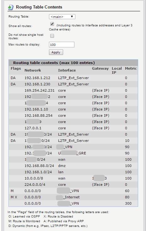Click the metric 60 cell
The width and height of the screenshot is (146, 231).
click(x=127, y=191)
